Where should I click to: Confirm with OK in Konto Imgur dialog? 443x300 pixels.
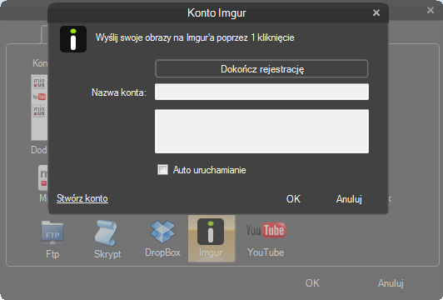(x=293, y=199)
